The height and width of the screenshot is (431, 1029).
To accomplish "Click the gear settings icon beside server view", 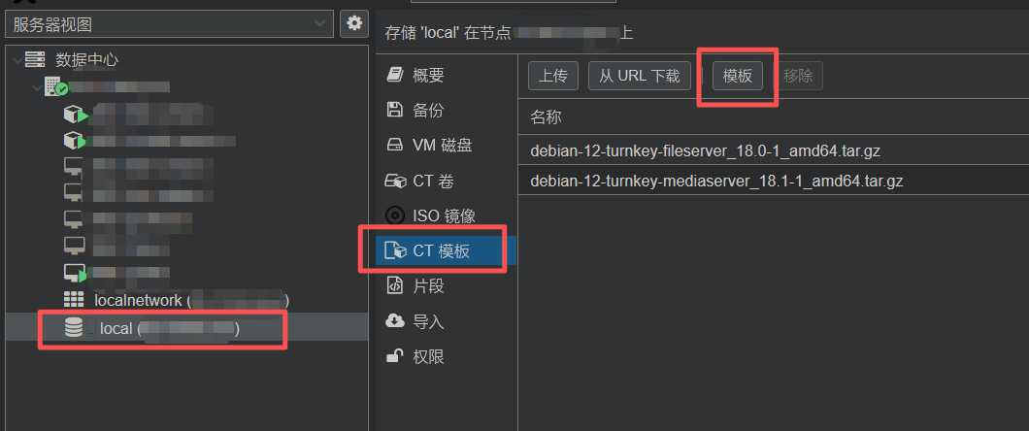I will (x=354, y=24).
